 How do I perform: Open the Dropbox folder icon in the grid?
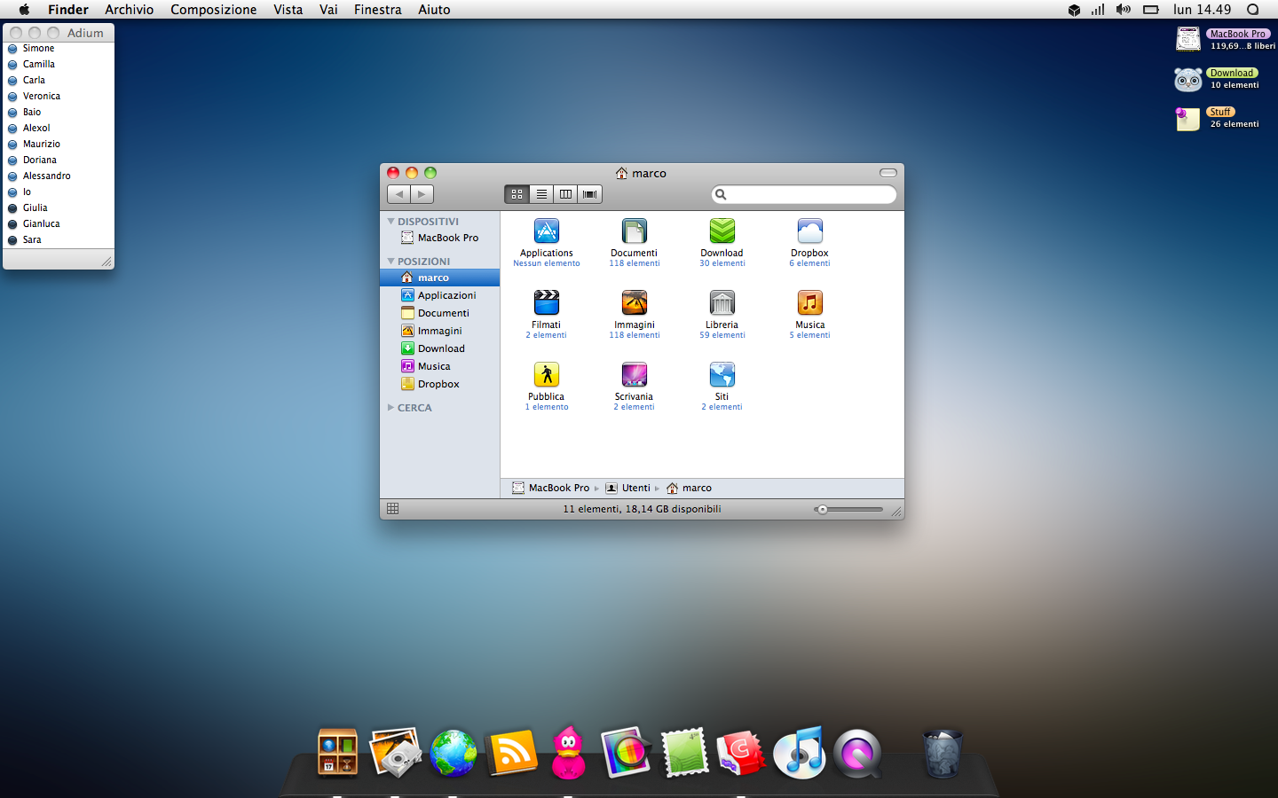pyautogui.click(x=809, y=231)
